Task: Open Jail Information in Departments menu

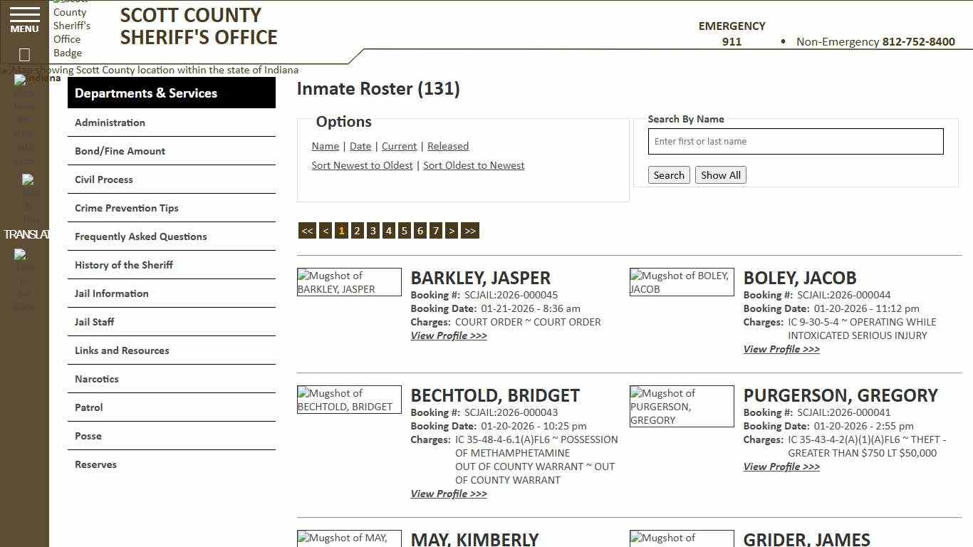Action: tap(111, 293)
